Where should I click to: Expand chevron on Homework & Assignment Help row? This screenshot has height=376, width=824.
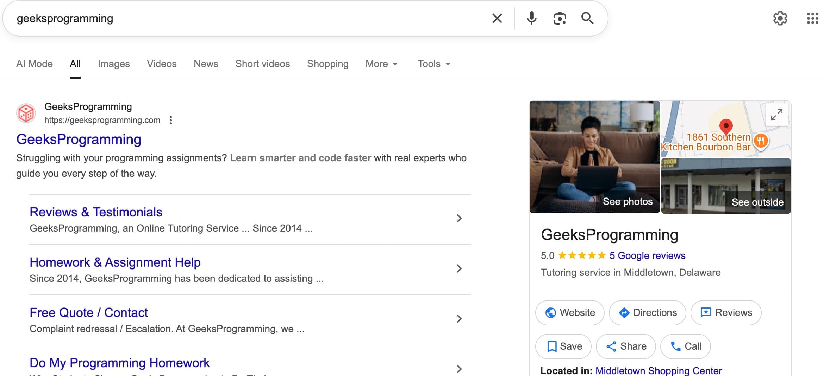[x=459, y=268]
